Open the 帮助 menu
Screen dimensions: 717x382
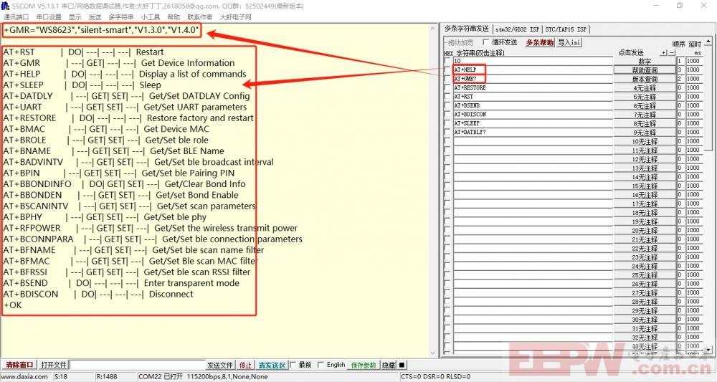click(x=174, y=17)
